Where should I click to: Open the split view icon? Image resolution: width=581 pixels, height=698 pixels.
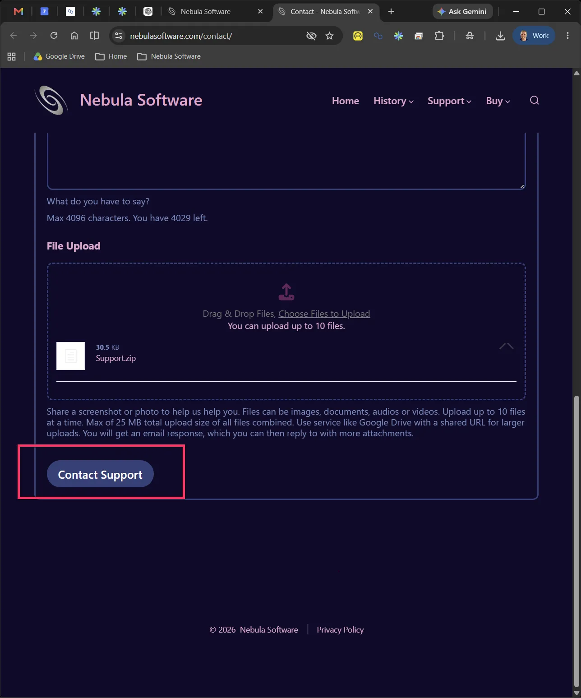coord(94,36)
